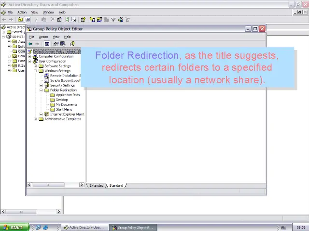Click left arrow on Group Policy tree scrollbar
The height and width of the screenshot is (231, 309).
29,185
